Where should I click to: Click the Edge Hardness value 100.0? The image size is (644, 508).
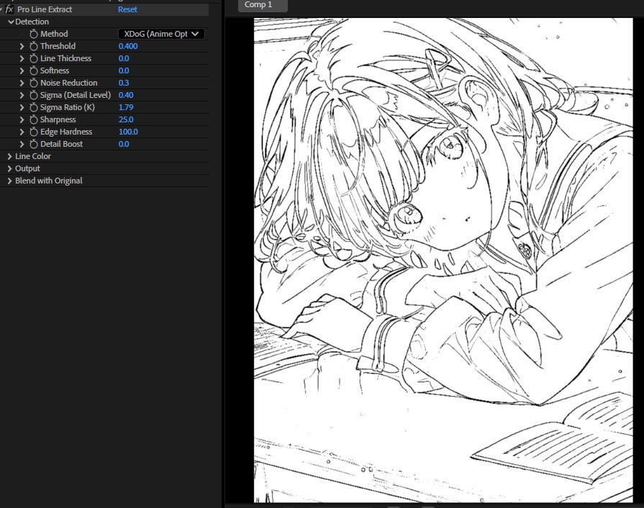tap(128, 132)
